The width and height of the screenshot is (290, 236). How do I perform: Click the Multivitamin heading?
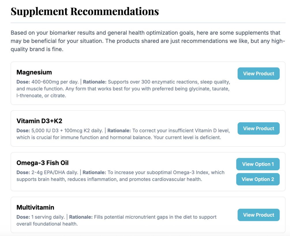(35, 207)
